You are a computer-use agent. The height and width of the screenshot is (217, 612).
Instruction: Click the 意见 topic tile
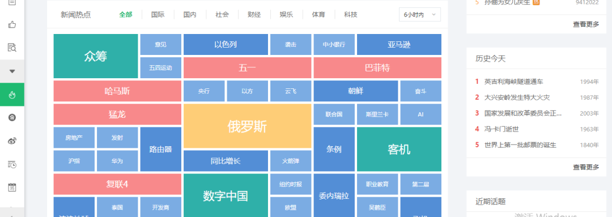[161, 45]
